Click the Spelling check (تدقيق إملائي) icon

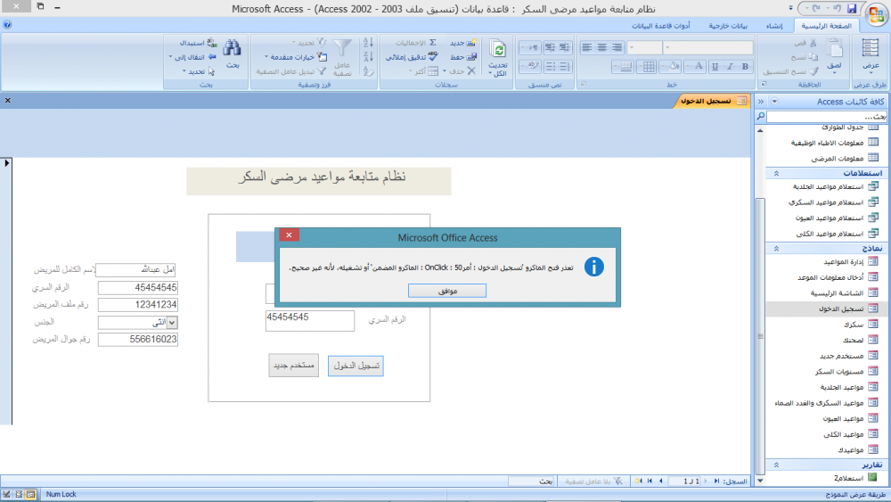pos(433,57)
